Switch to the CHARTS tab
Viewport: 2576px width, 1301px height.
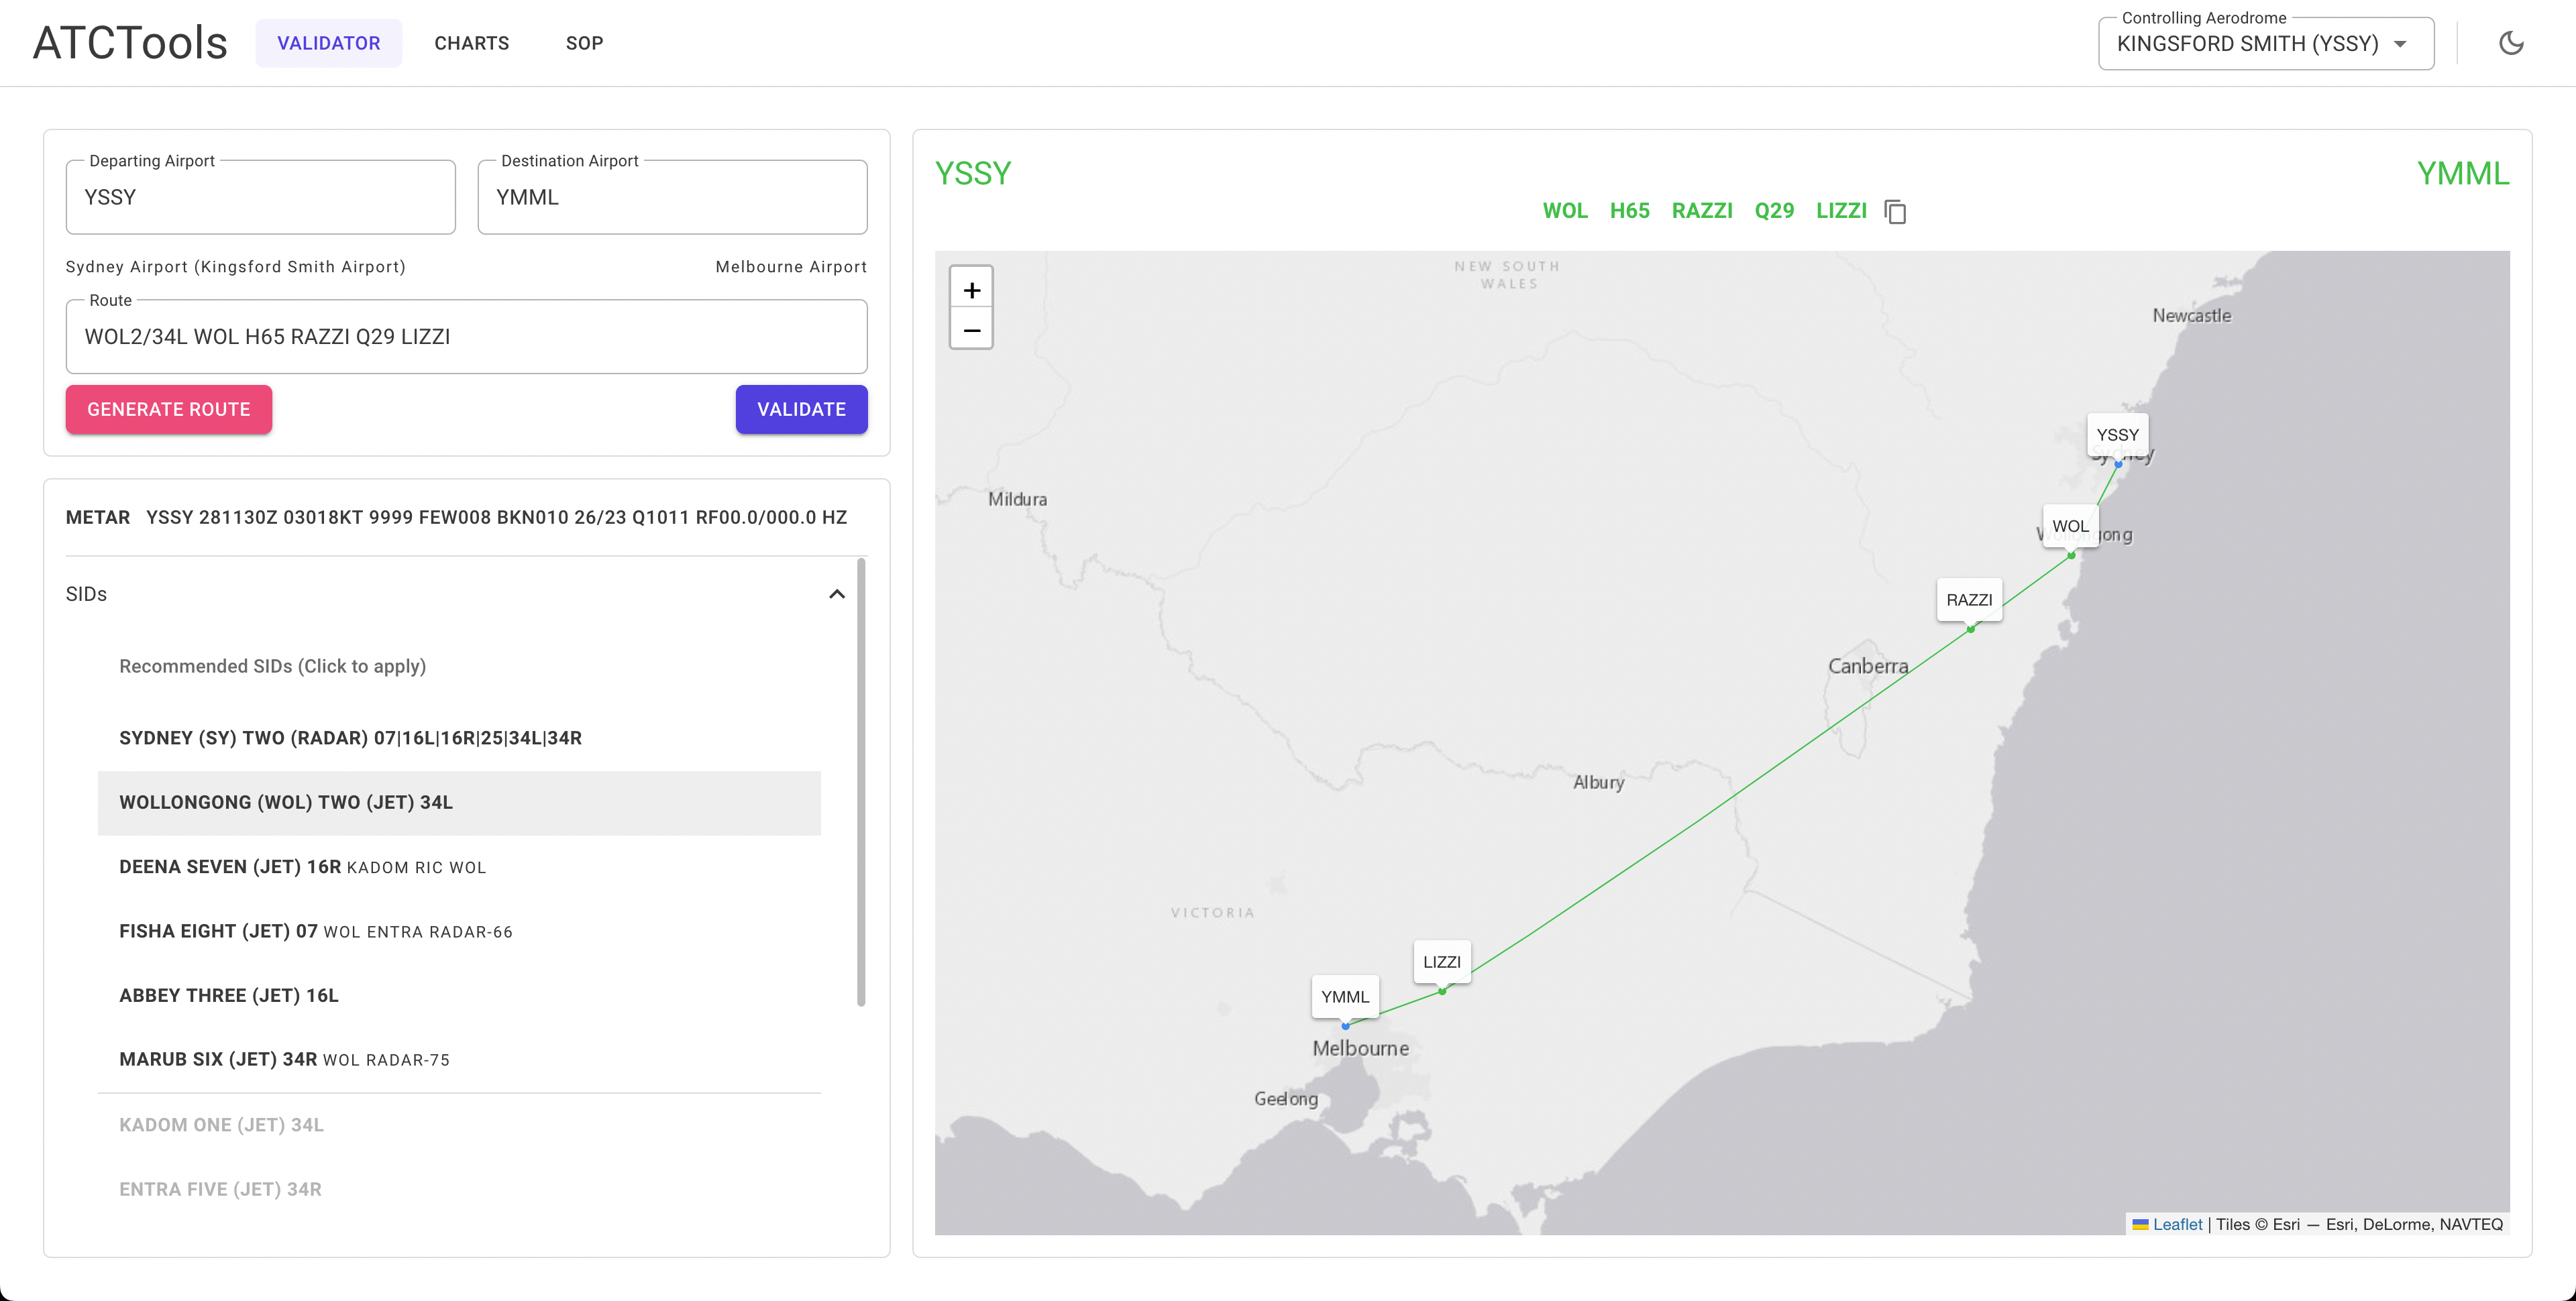coord(472,43)
